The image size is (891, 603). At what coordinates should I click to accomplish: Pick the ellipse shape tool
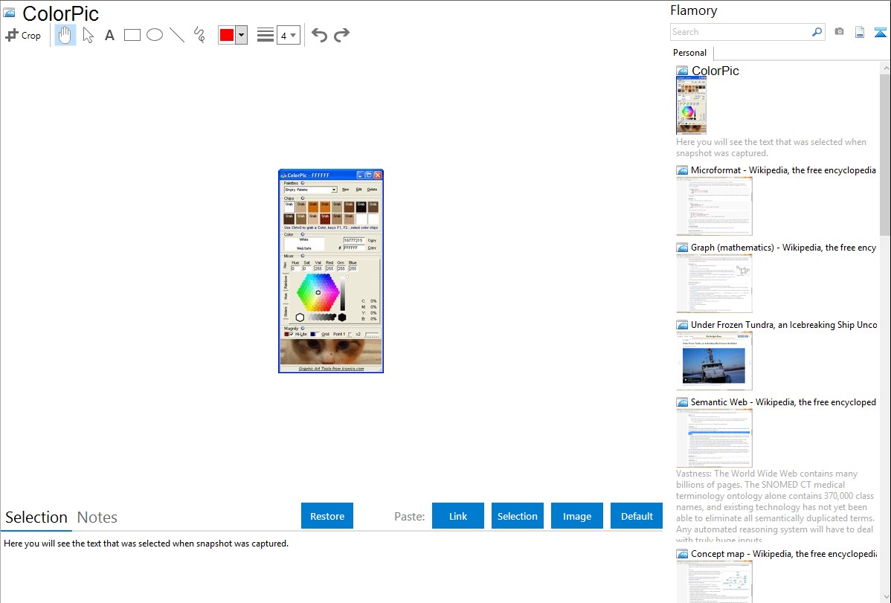tap(155, 35)
